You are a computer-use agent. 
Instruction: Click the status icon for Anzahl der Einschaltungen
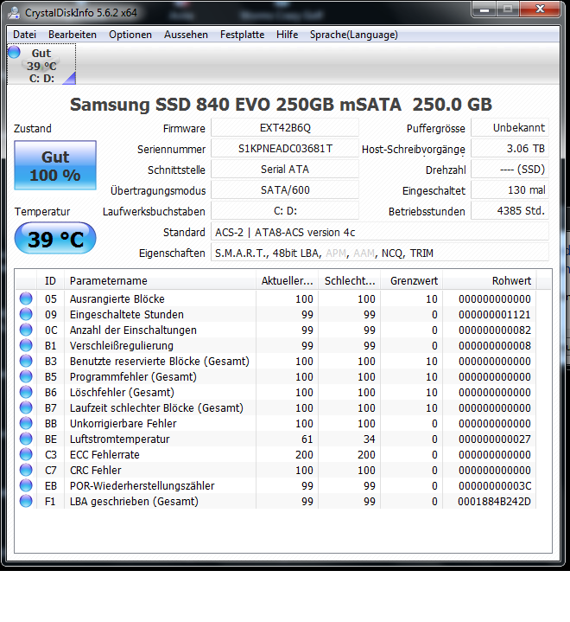pyautogui.click(x=26, y=330)
